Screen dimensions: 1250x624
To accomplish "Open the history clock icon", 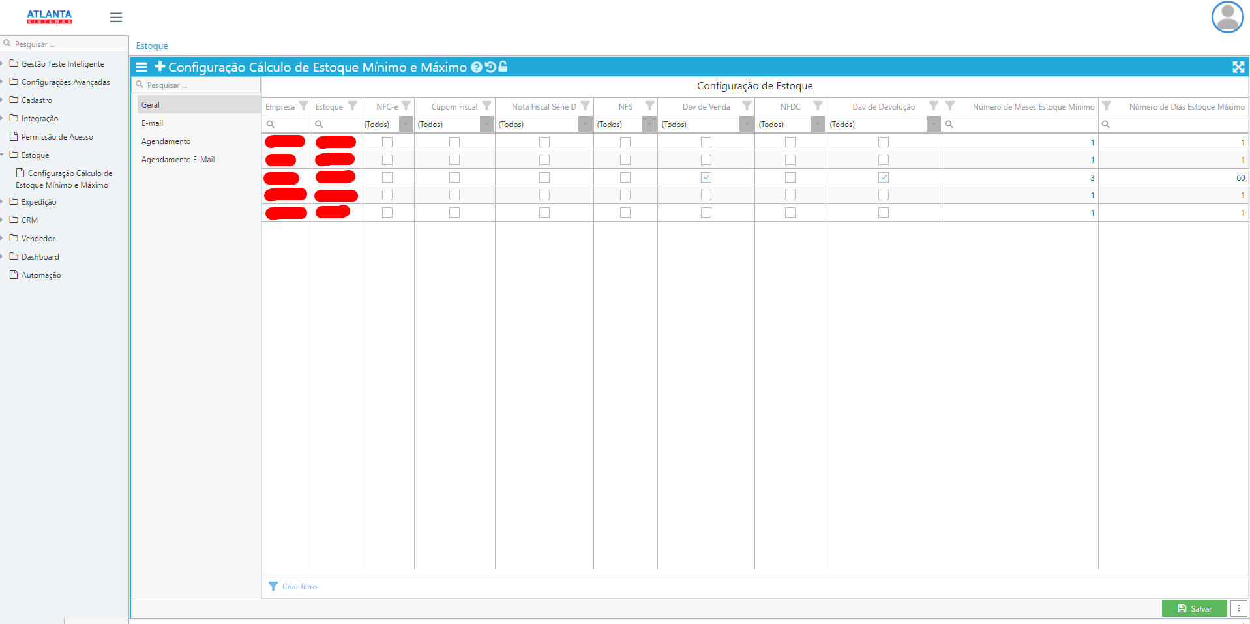I will (490, 67).
